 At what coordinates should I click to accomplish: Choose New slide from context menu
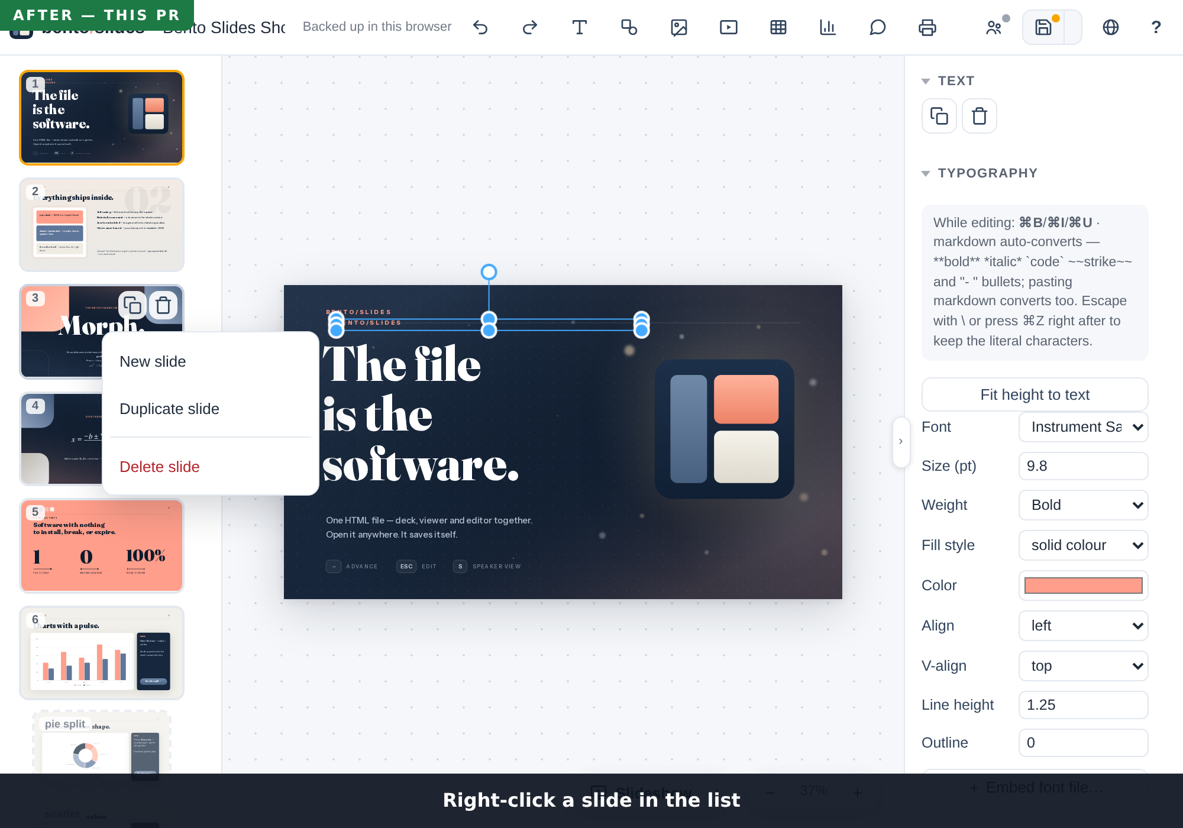point(211,361)
